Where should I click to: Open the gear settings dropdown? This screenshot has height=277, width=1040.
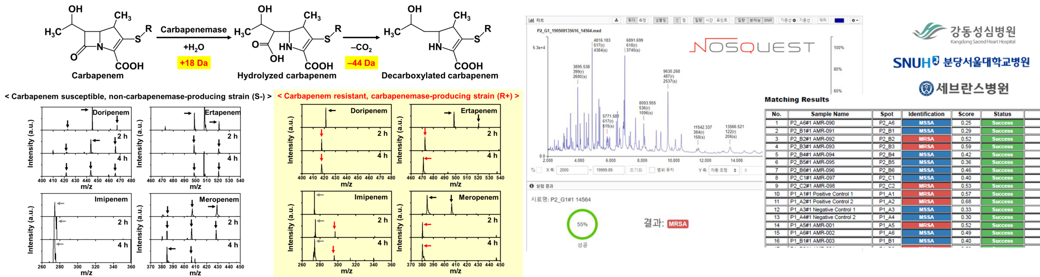pyautogui.click(x=855, y=20)
